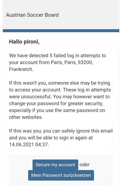
Task: Select the line mentioning 5 failed log in attempts
Action: pos(58,56)
